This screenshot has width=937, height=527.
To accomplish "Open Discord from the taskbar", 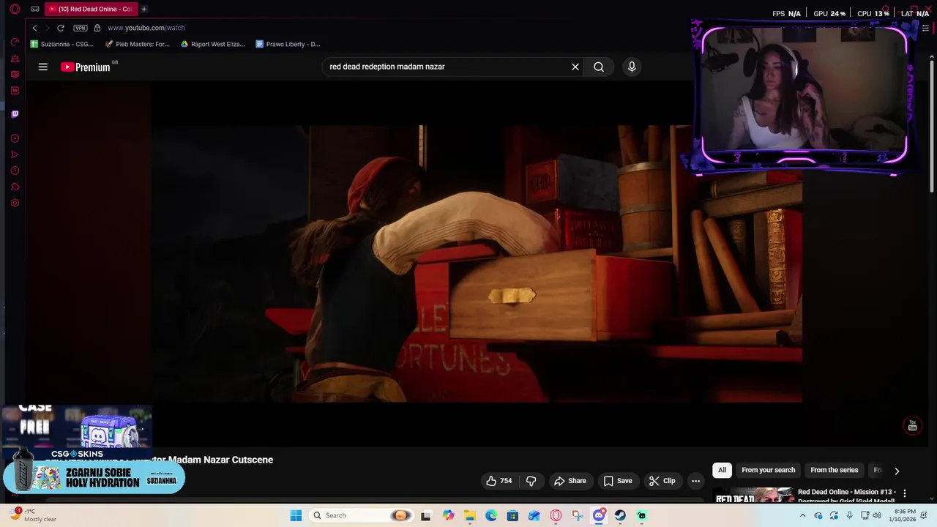I will [x=599, y=515].
